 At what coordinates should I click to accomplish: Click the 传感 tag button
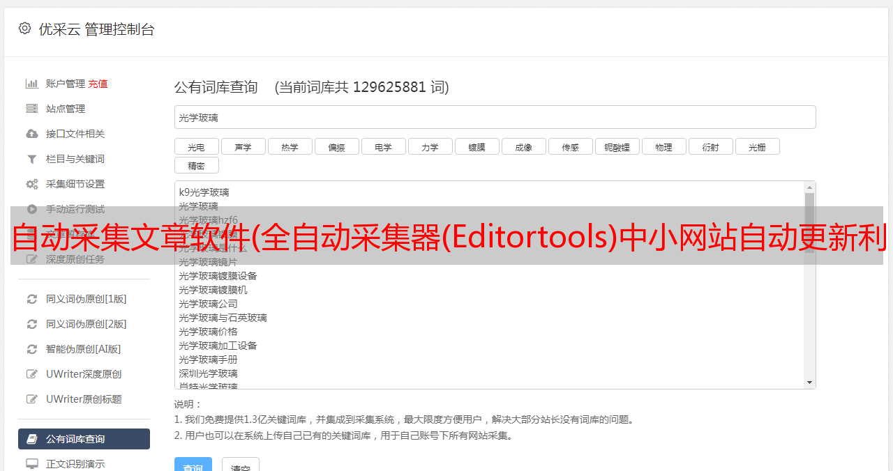[570, 147]
